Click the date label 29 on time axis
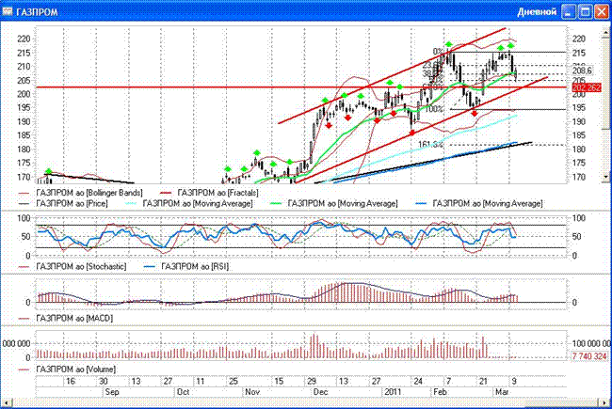This screenshot has width=612, height=409. click(x=311, y=381)
